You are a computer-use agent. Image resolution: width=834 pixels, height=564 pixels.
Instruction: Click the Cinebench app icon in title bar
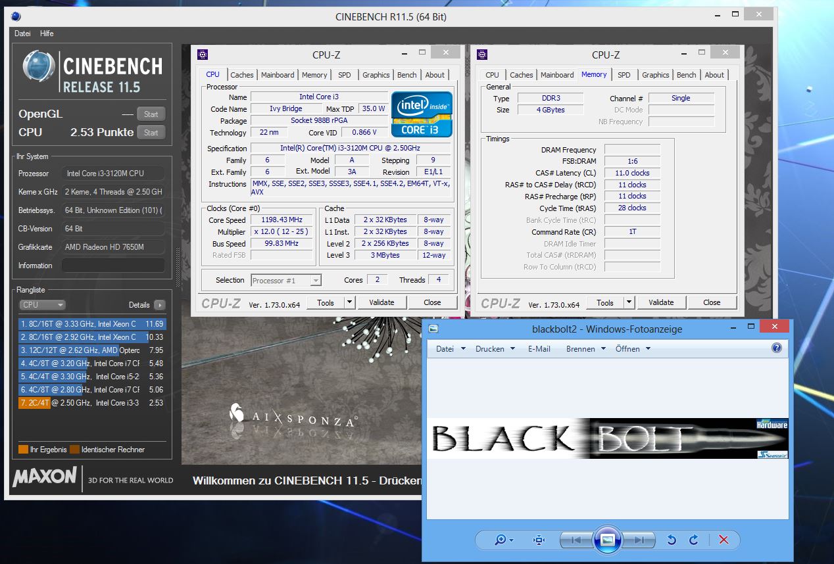point(15,17)
